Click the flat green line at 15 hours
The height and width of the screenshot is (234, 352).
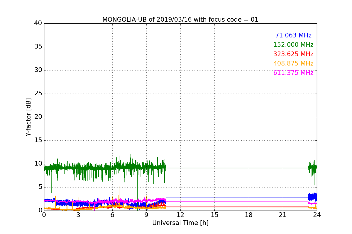coord(214,168)
